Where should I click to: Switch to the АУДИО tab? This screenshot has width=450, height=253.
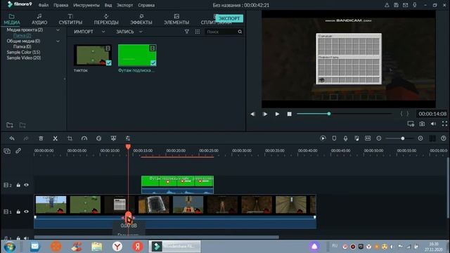39,19
